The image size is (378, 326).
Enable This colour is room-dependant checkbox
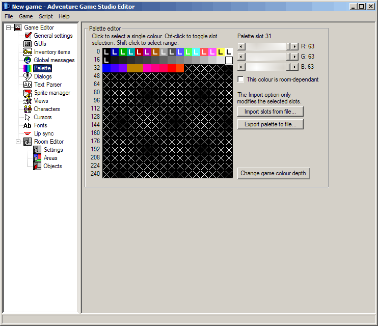(240, 79)
